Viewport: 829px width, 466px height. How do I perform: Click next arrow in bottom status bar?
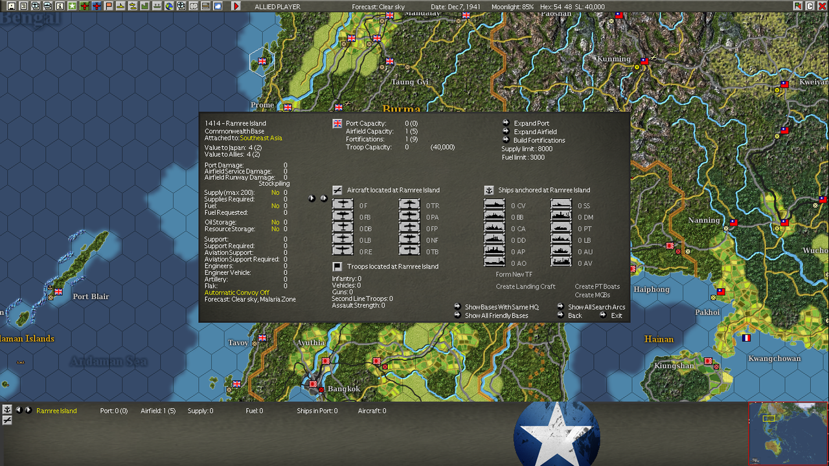click(x=28, y=410)
